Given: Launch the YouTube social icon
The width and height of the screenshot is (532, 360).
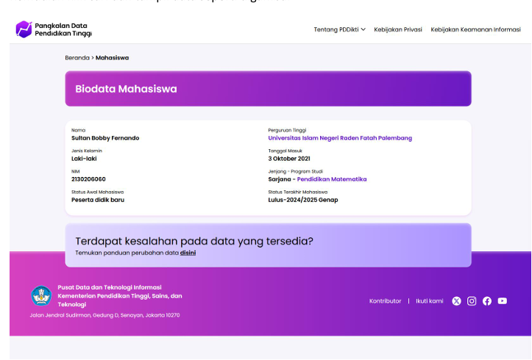Looking at the screenshot, I should click(x=503, y=301).
